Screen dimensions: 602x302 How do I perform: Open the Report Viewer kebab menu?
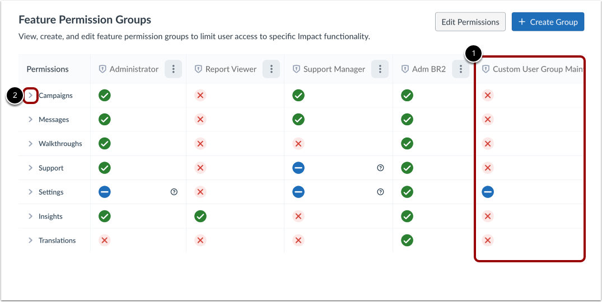click(272, 69)
